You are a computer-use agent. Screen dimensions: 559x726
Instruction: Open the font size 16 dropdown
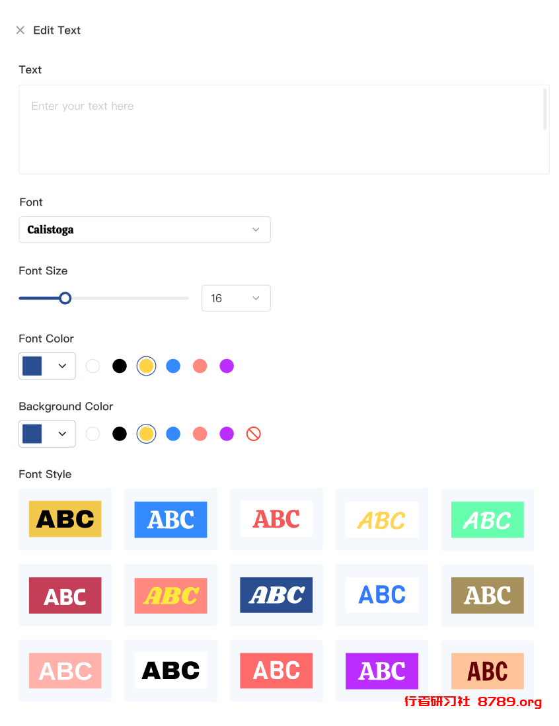coord(236,298)
